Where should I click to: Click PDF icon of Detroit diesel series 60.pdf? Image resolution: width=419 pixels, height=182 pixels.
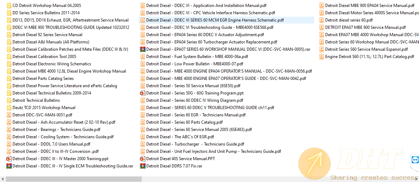pyautogui.click(x=322, y=20)
